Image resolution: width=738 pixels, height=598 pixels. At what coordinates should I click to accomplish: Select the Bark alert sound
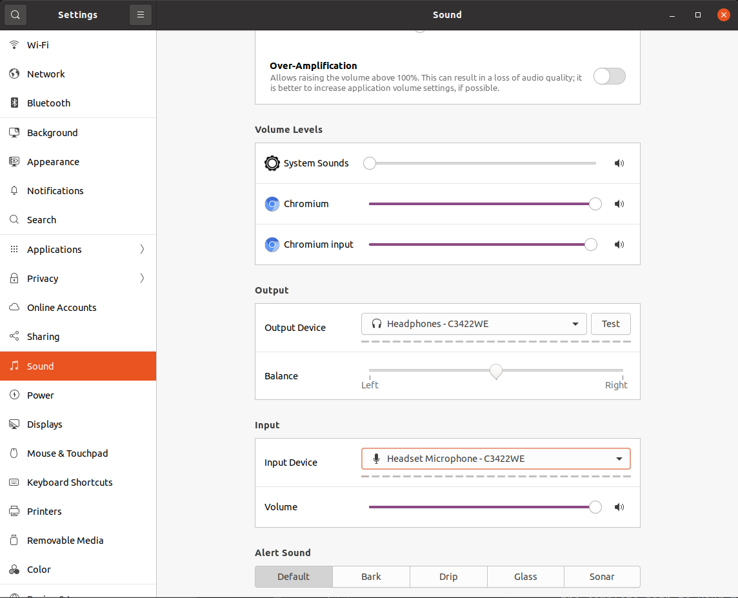371,576
